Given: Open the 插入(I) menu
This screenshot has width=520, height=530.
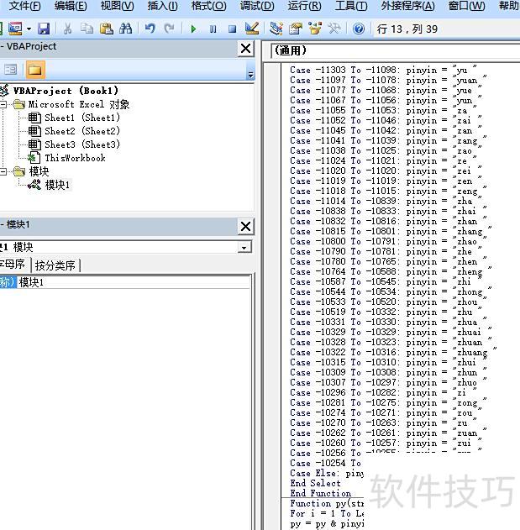Looking at the screenshot, I should pyautogui.click(x=162, y=6).
